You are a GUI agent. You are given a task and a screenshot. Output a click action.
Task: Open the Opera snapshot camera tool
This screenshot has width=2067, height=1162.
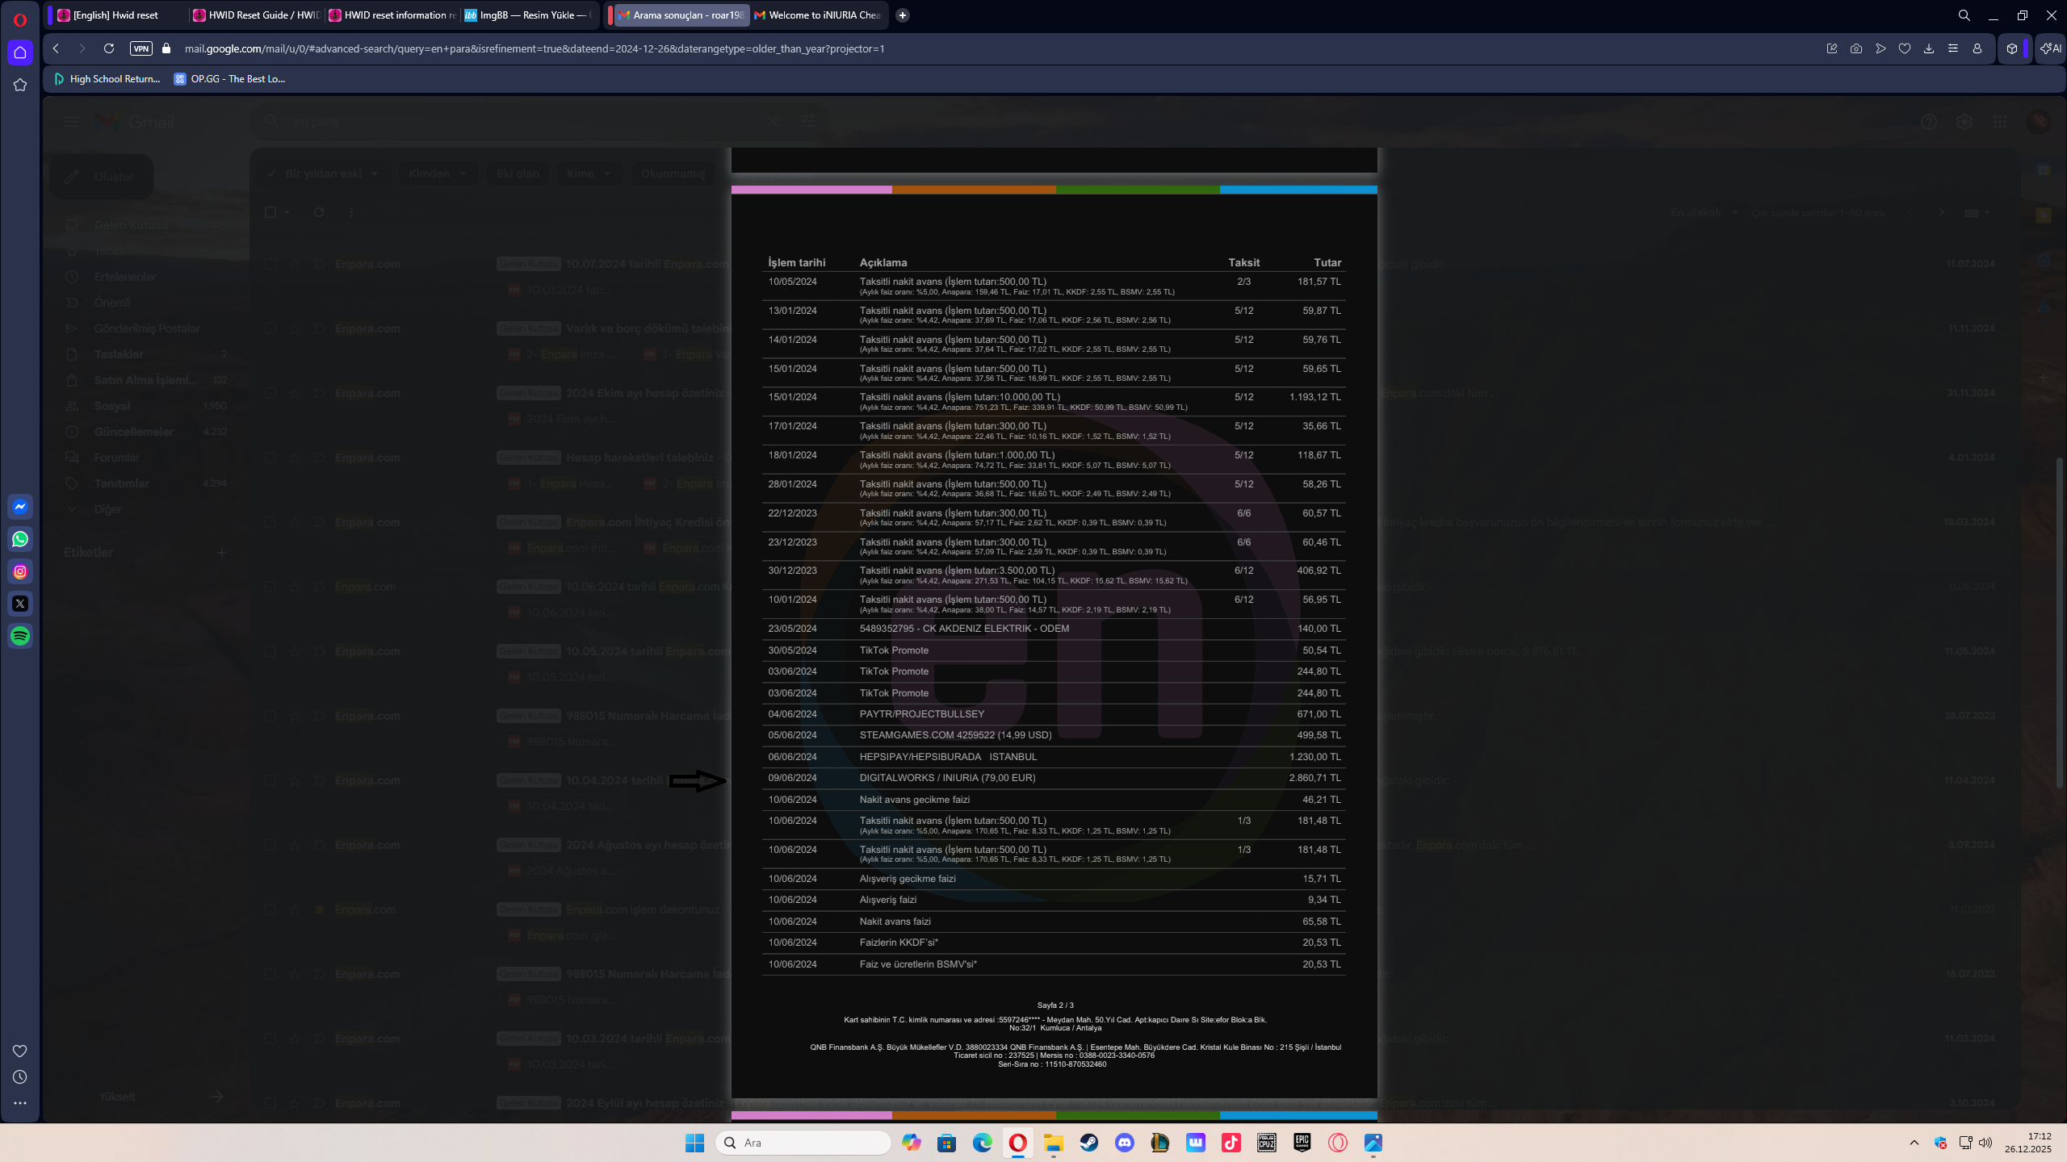[1856, 48]
